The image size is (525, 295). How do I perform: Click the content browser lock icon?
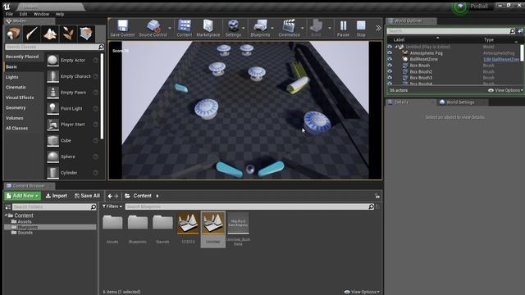pyautogui.click(x=377, y=196)
